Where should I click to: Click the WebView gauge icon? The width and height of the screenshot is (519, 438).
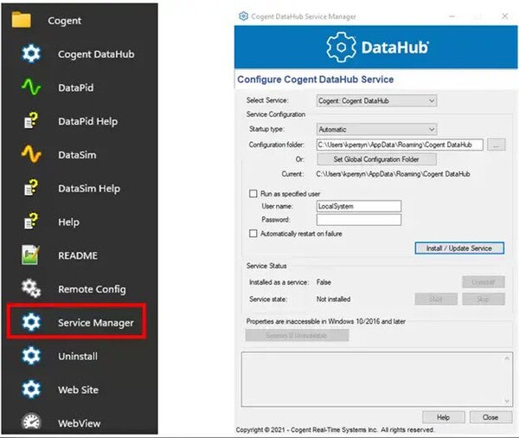tap(31, 422)
